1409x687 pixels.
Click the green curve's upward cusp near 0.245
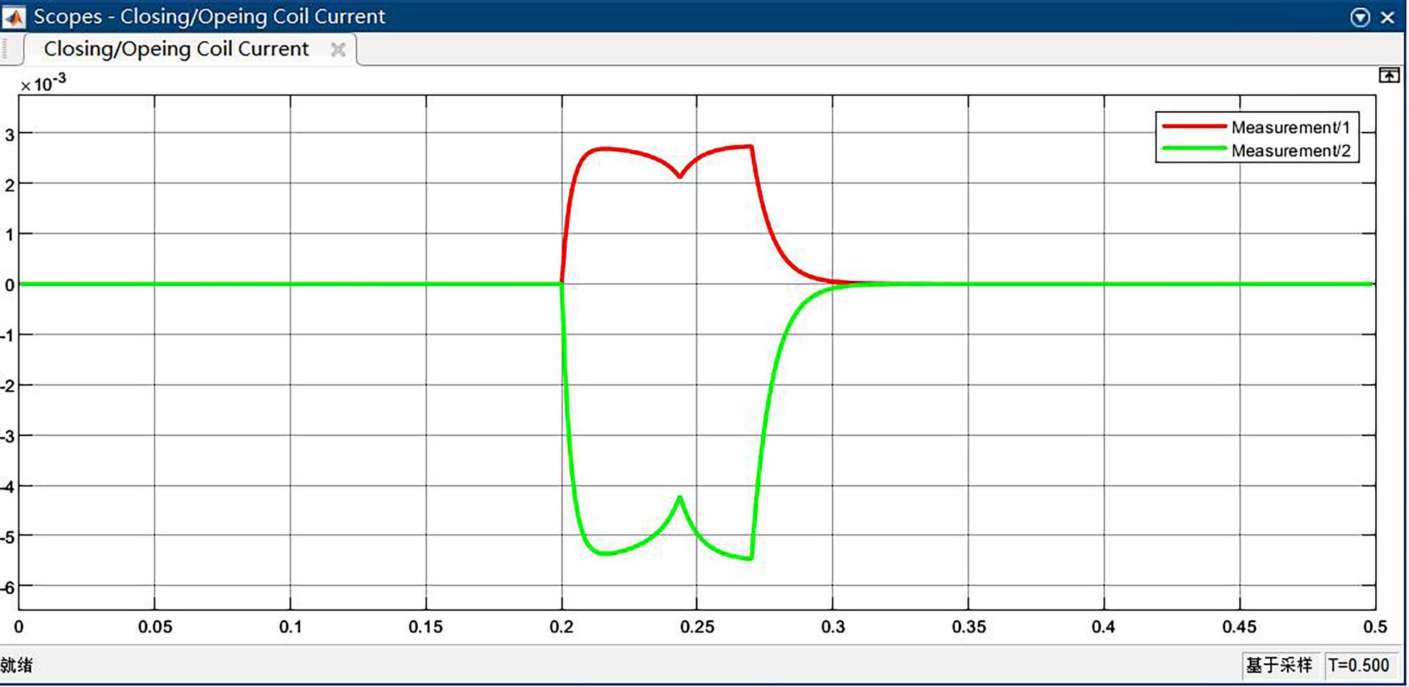(679, 497)
